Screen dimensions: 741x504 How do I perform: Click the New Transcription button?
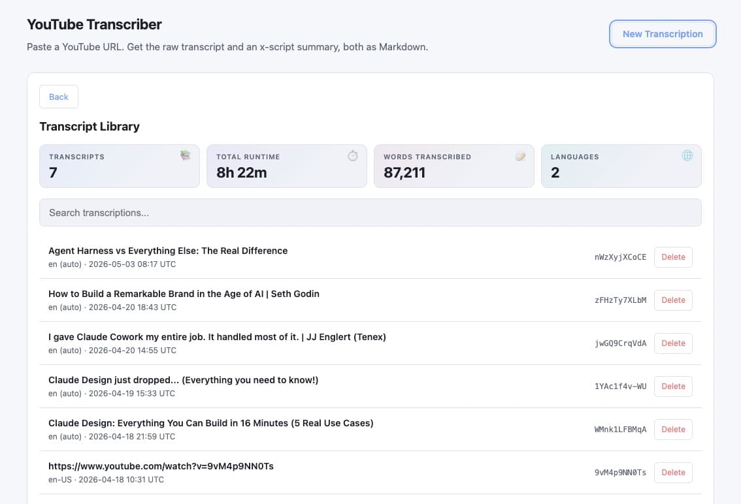coord(663,34)
